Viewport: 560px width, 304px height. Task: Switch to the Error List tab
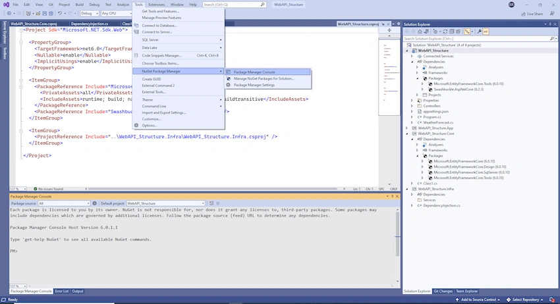[x=61, y=291]
